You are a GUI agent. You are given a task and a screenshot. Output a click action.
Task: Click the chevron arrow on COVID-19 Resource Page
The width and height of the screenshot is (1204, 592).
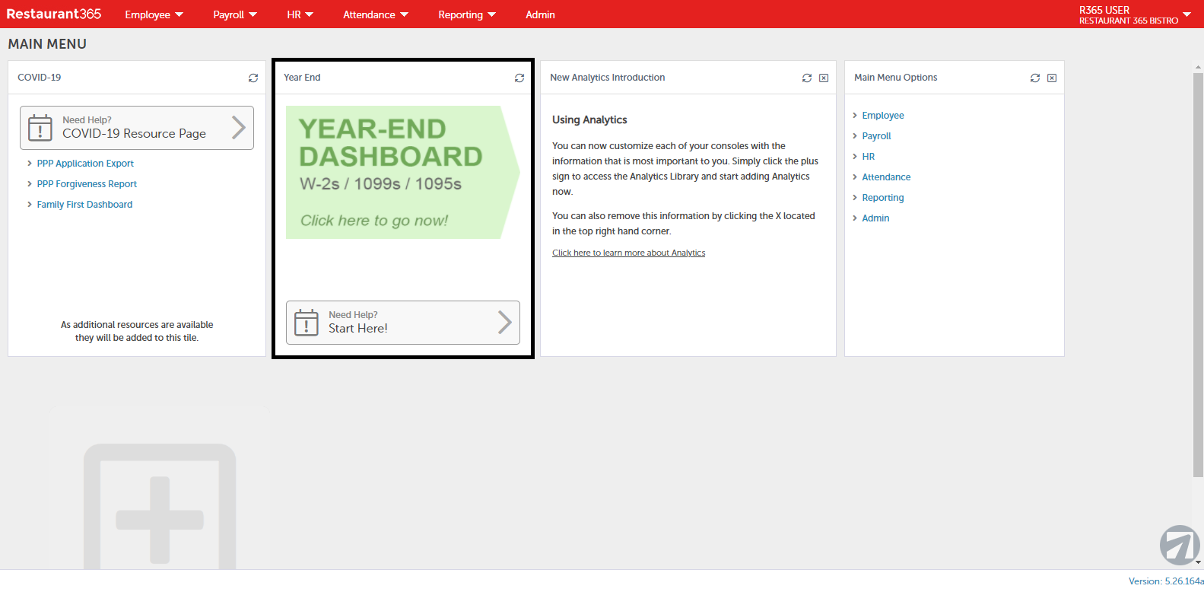pyautogui.click(x=239, y=127)
